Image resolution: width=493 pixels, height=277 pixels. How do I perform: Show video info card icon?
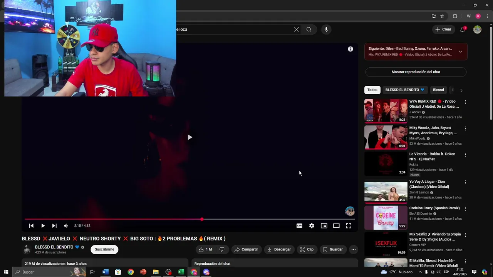pyautogui.click(x=350, y=49)
